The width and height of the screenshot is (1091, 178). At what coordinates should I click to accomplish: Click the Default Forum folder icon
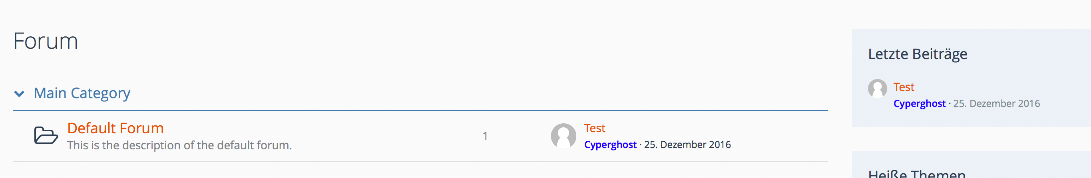[x=46, y=136]
